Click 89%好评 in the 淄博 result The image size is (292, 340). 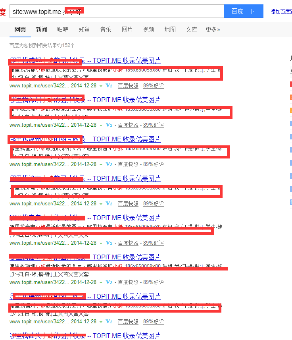[x=154, y=282]
